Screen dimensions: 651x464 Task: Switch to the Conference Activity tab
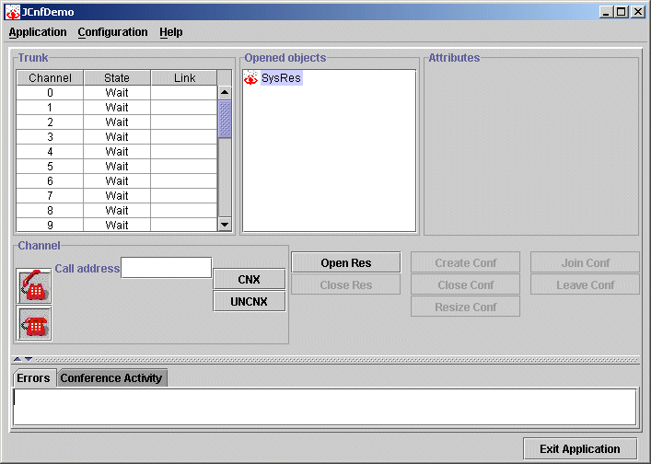coord(111,378)
